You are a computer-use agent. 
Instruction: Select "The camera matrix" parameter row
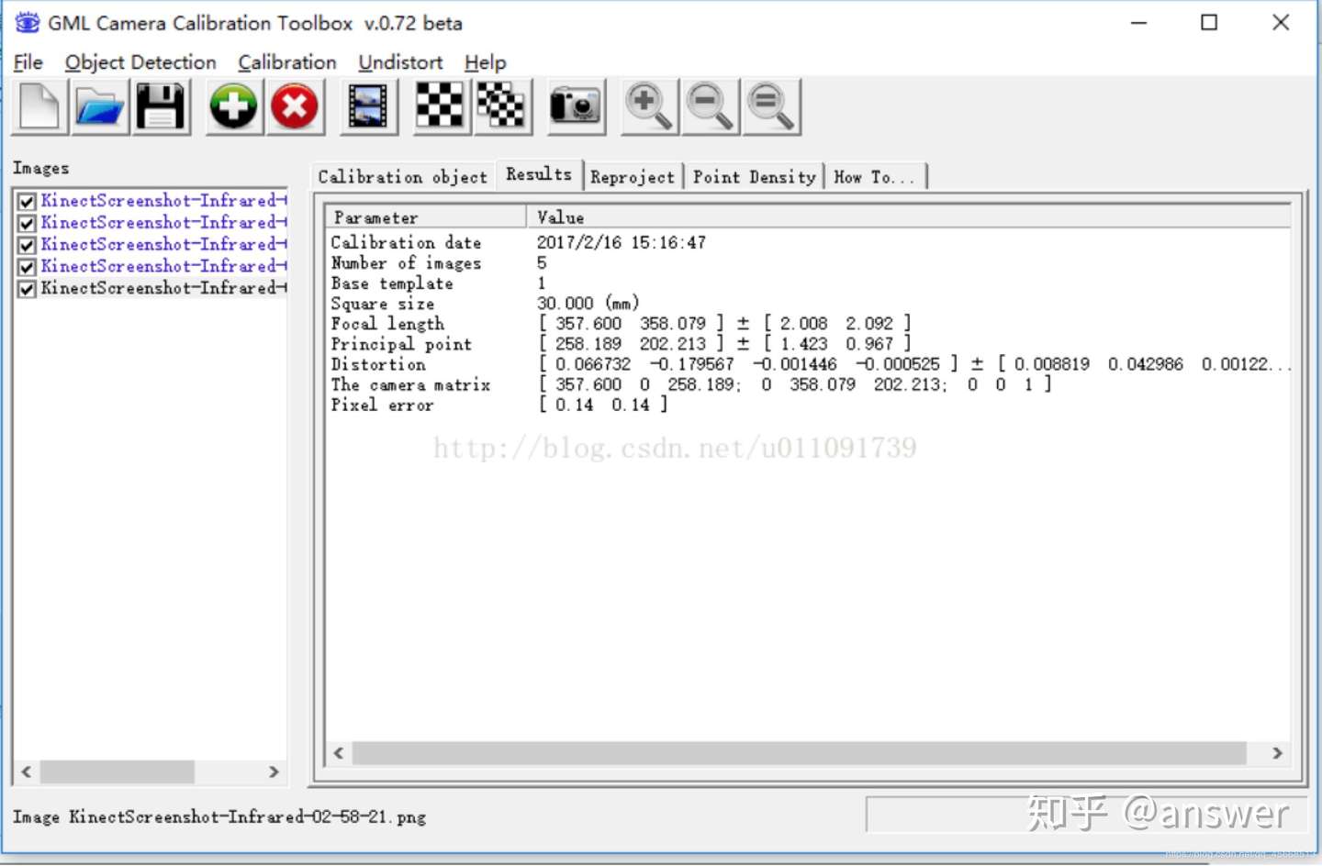pos(410,384)
